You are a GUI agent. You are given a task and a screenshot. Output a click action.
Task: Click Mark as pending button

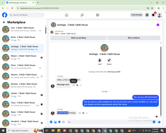pos(78,38)
